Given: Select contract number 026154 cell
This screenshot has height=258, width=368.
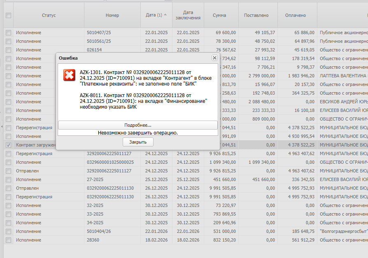Looking at the screenshot, I should 112,50.
